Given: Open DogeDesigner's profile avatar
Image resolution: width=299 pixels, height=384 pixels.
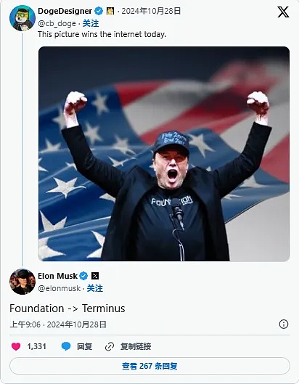Looking at the screenshot, I should 22,18.
